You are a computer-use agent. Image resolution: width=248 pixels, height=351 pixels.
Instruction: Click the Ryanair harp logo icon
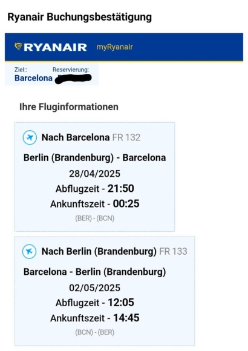(18, 47)
